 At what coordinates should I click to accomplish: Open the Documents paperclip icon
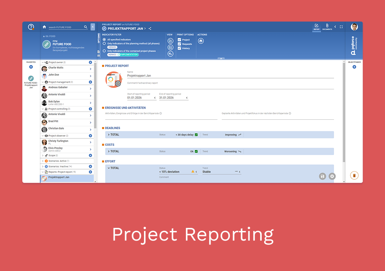pyautogui.click(x=327, y=26)
